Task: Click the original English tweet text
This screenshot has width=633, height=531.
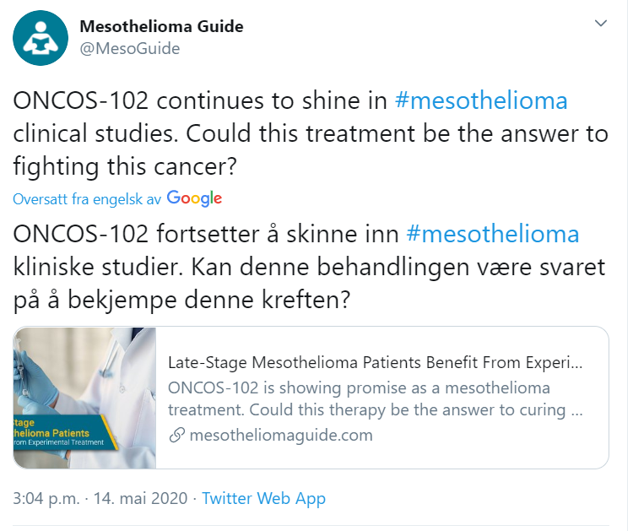Action: (x=311, y=133)
